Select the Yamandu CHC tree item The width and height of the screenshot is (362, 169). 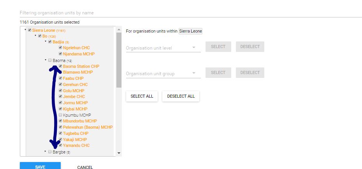click(x=76, y=146)
